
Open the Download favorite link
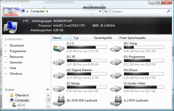coord(17,46)
